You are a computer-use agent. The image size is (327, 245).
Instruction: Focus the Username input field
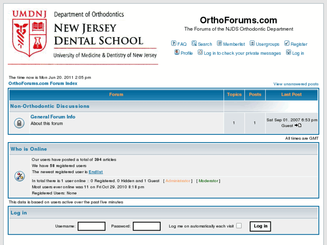pos(91,226)
